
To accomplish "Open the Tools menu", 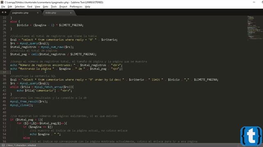I will tap(54, 7).
